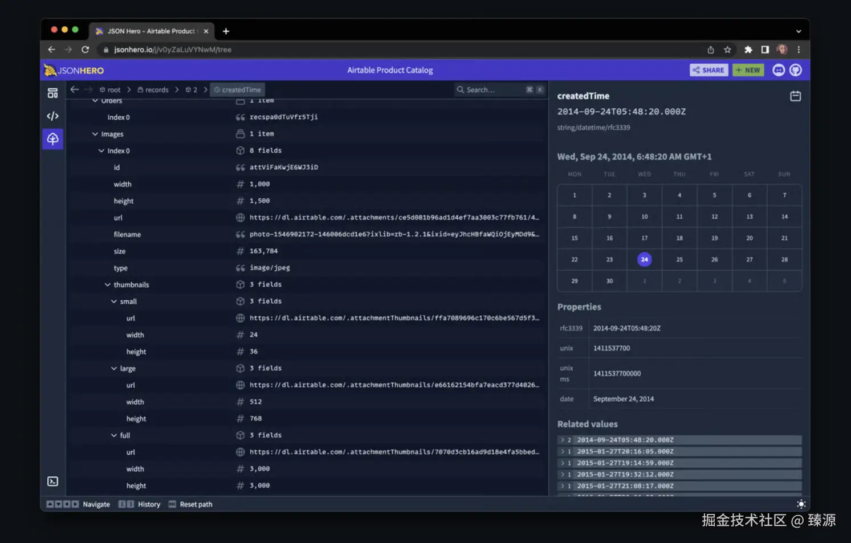851x543 pixels.
Task: Open the browser profile avatar
Action: coord(782,50)
